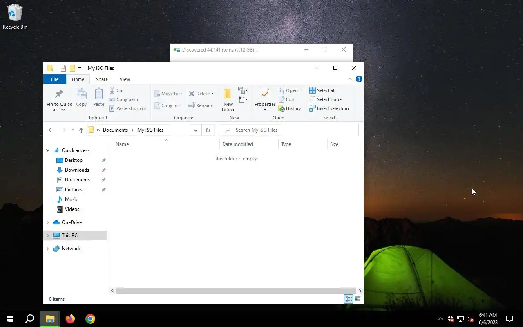Expand the This PC tree node

click(x=48, y=235)
